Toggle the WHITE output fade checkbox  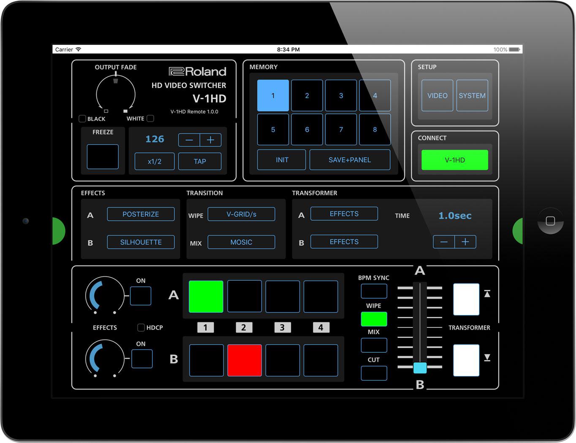click(x=150, y=119)
